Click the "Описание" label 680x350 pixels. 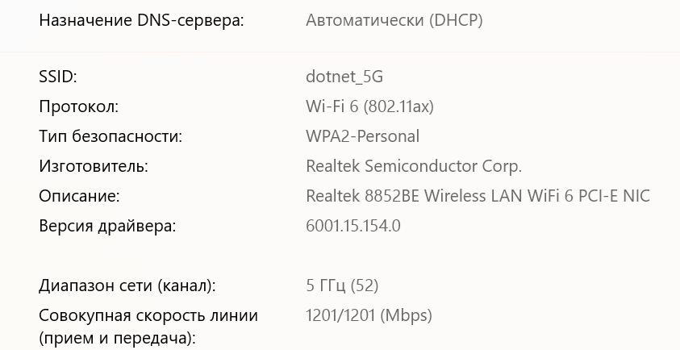coord(79,196)
